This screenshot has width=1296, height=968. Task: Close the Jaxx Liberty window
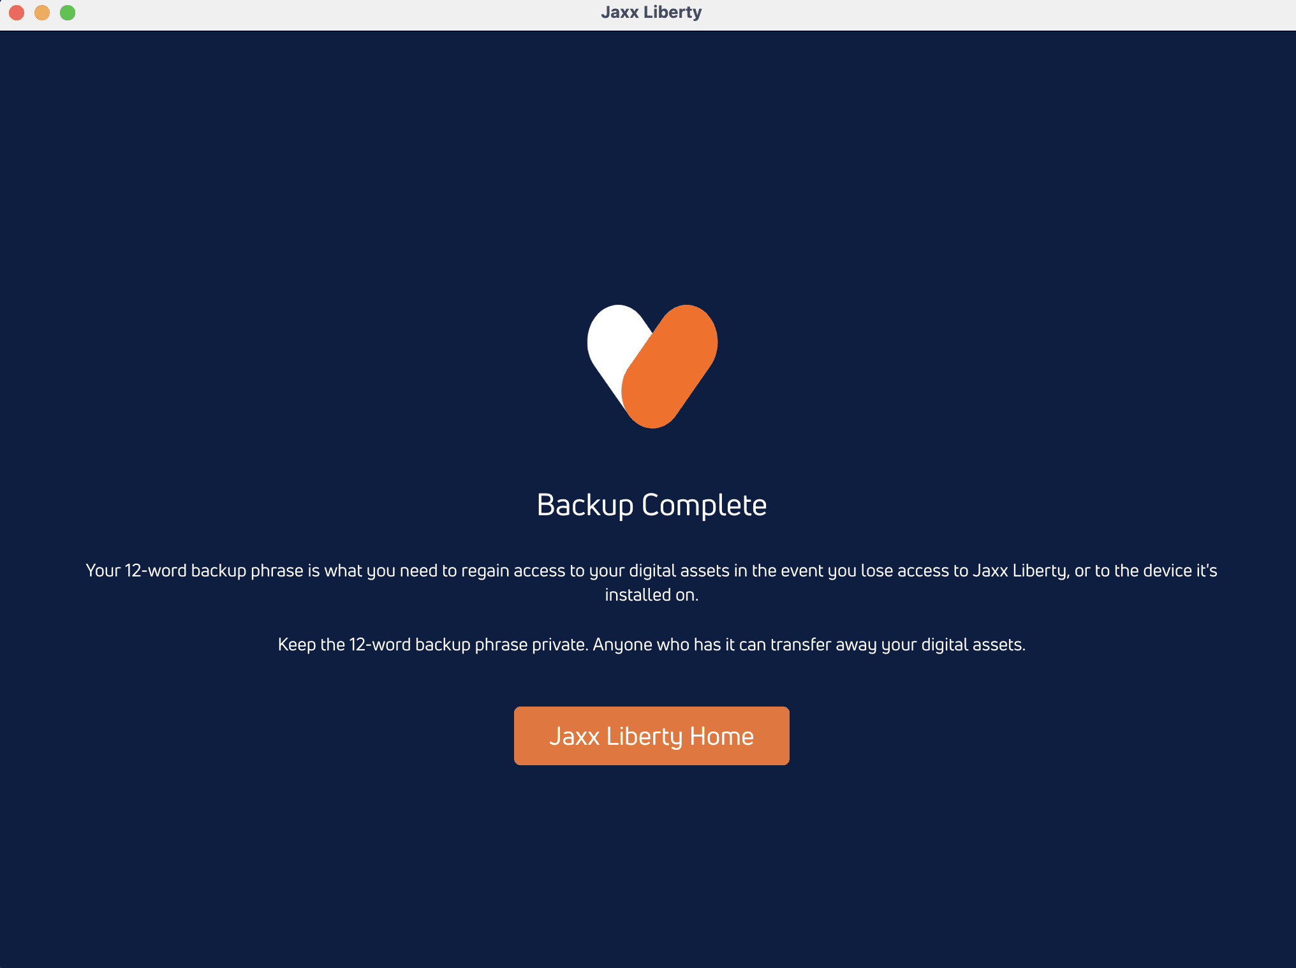click(17, 13)
